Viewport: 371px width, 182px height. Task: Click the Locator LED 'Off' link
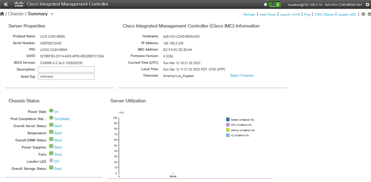(x=57, y=162)
